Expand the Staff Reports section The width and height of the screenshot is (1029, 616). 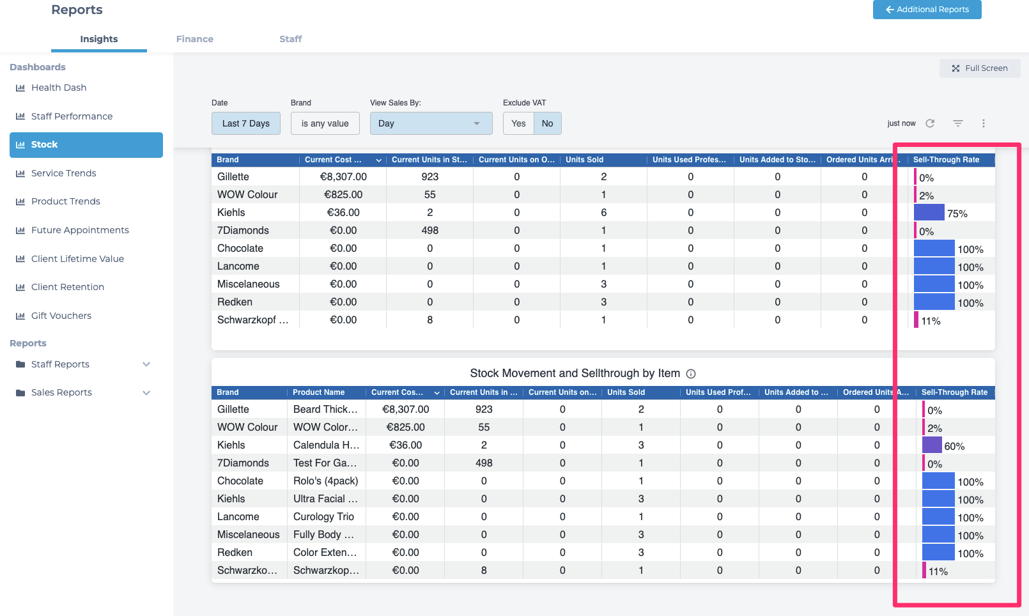click(x=146, y=364)
